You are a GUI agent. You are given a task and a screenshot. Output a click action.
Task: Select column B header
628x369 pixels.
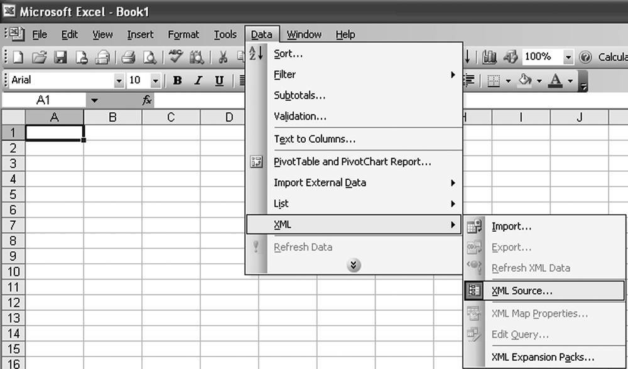(x=112, y=117)
